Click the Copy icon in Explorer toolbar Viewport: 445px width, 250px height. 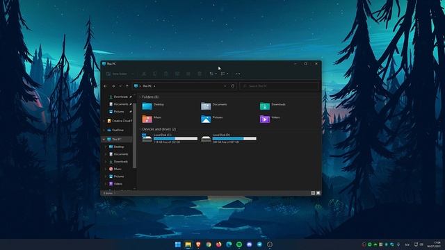[155, 74]
